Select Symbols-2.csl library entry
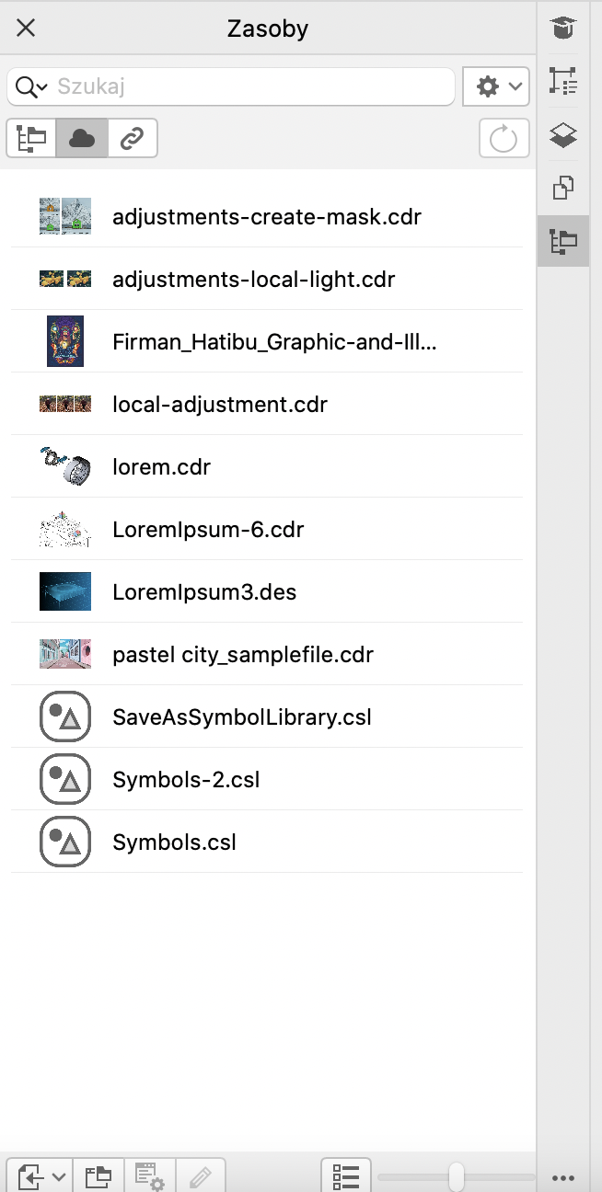 [x=186, y=780]
